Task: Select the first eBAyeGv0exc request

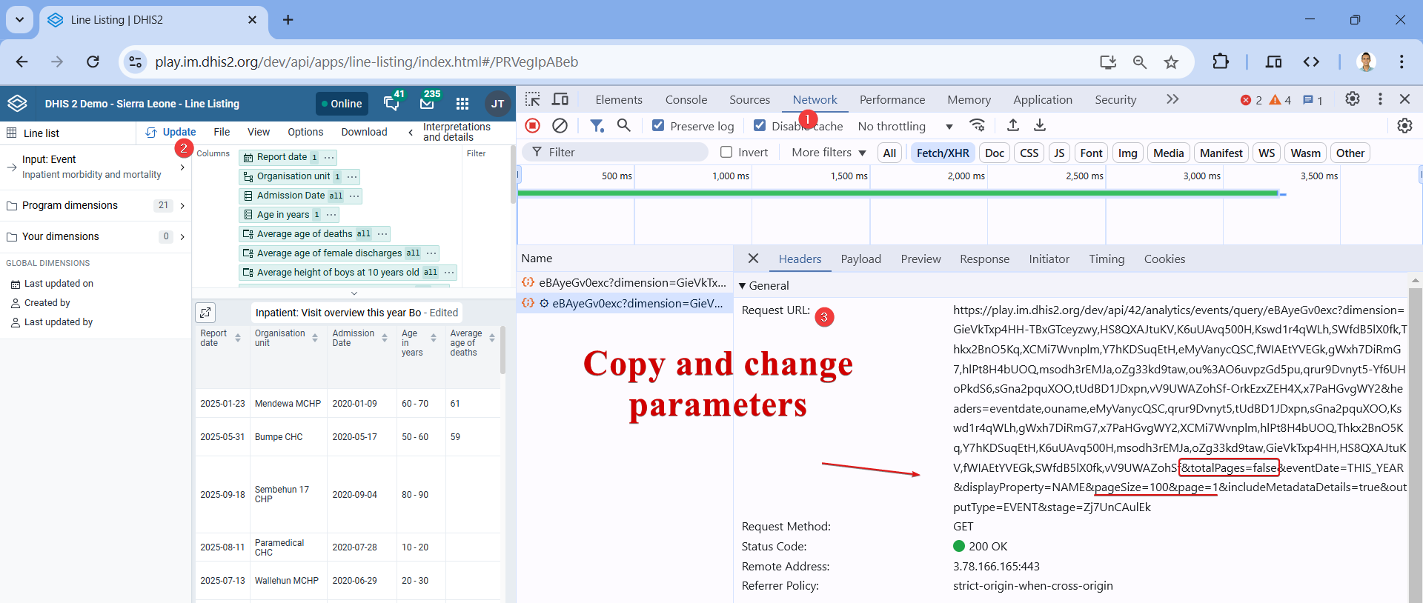Action: coord(624,283)
